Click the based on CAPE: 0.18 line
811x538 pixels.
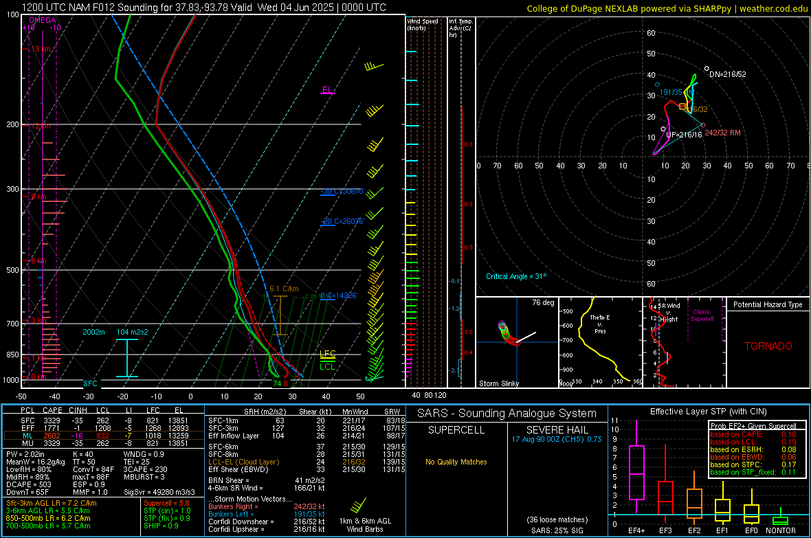[x=753, y=434]
